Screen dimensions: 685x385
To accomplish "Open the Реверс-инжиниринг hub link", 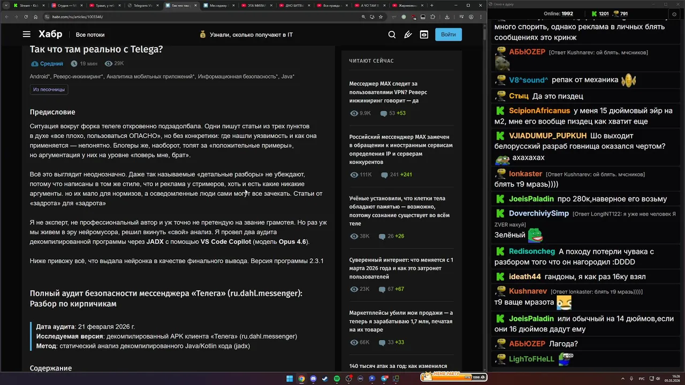I will (x=79, y=76).
